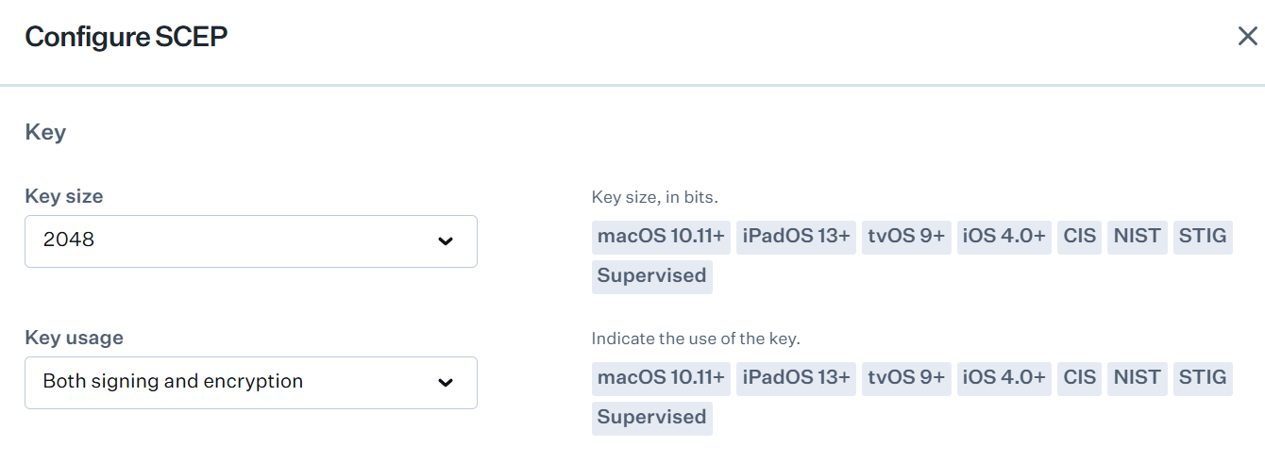Click the NIST badge under Key size
Screen dimensions: 1265x463
(x=1137, y=237)
